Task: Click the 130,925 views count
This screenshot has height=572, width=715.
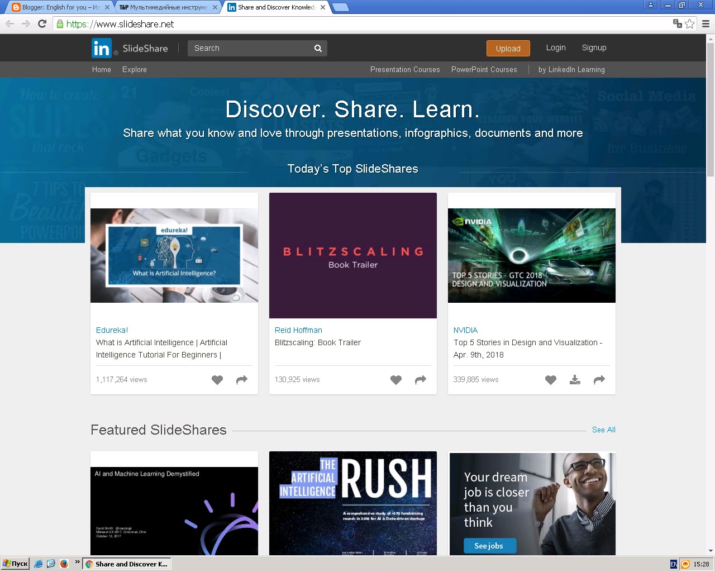Action: pyautogui.click(x=297, y=380)
